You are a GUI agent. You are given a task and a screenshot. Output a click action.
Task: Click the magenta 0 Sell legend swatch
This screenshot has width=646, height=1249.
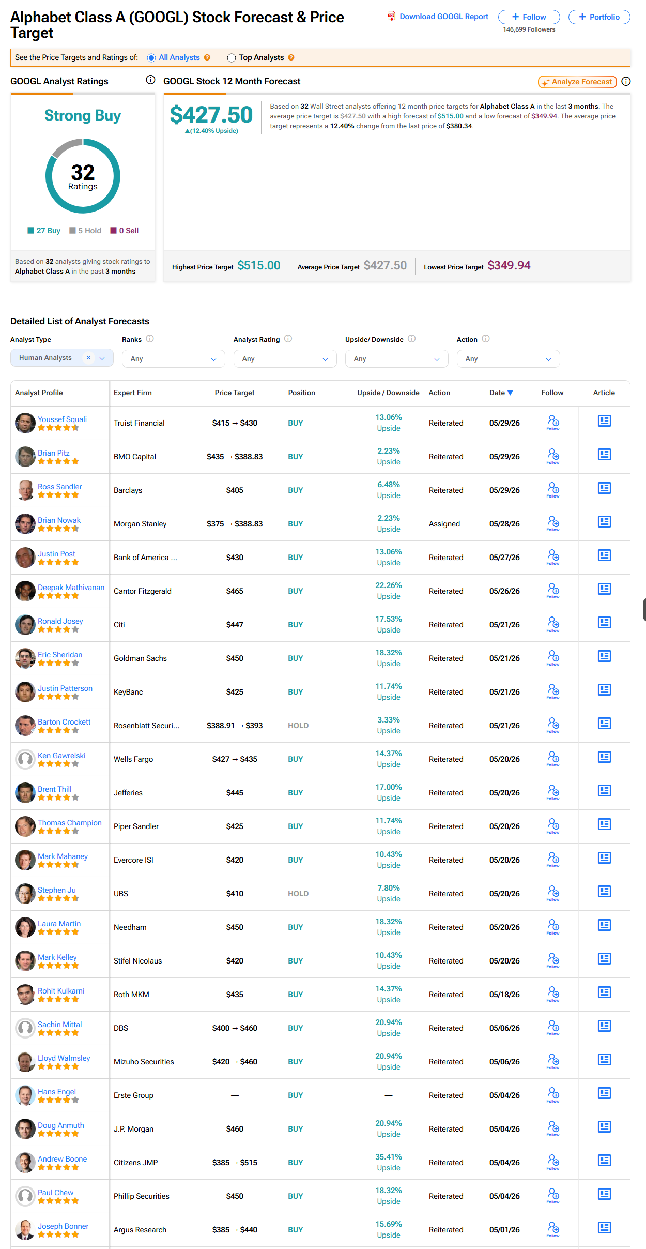[x=113, y=230]
